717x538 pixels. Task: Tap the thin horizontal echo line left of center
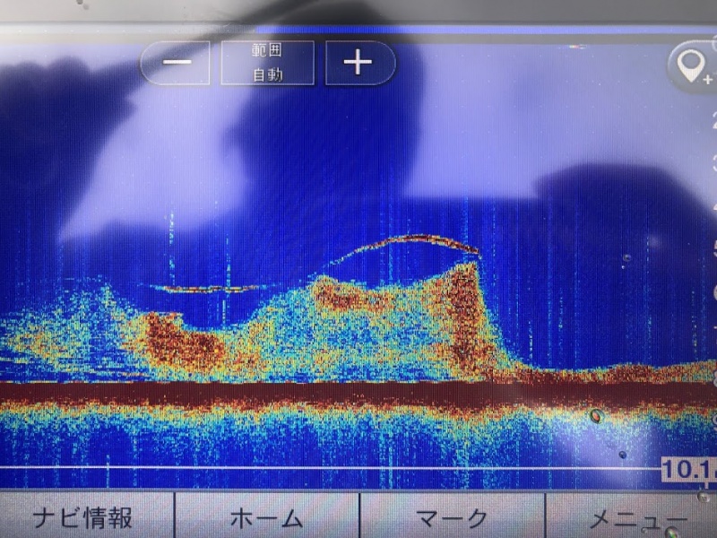pos(202,289)
